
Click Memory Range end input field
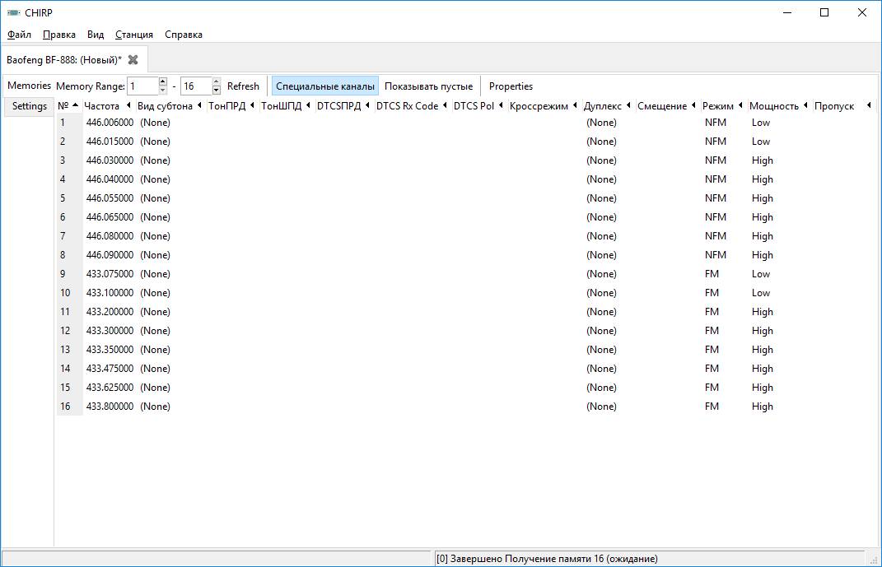pos(196,86)
